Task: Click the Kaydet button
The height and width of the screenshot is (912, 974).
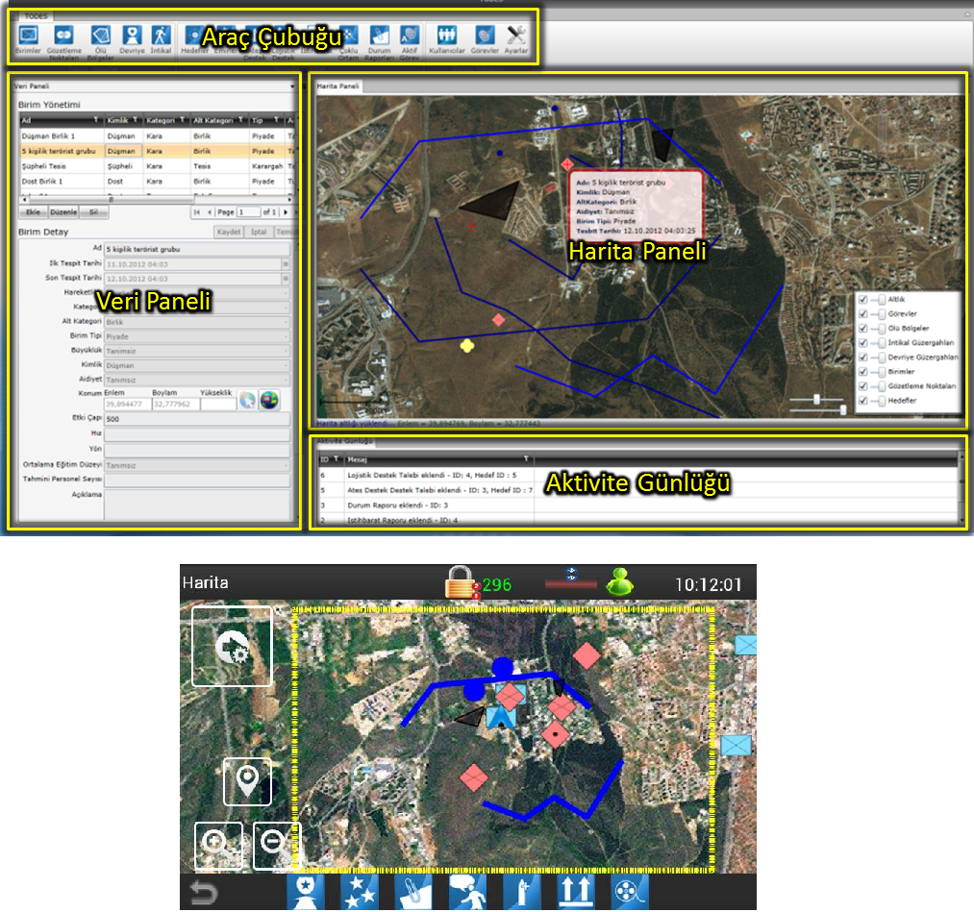Action: pyautogui.click(x=229, y=232)
